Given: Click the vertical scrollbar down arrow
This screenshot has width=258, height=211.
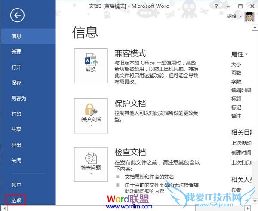Looking at the screenshot, I should point(255,201).
